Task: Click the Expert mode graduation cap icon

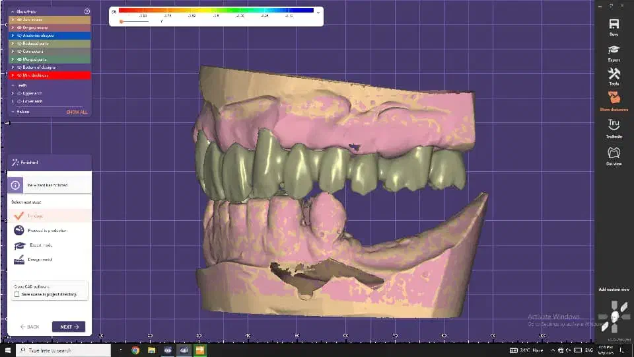Action: point(19,245)
